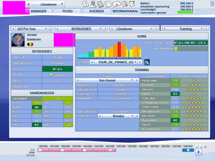The image size is (215, 161).
Task: Click the cyclist rider icon
Action: (93, 4)
